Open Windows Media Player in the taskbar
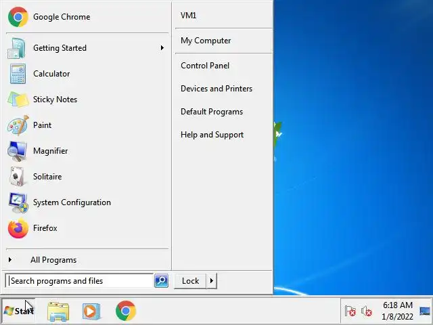 91,311
